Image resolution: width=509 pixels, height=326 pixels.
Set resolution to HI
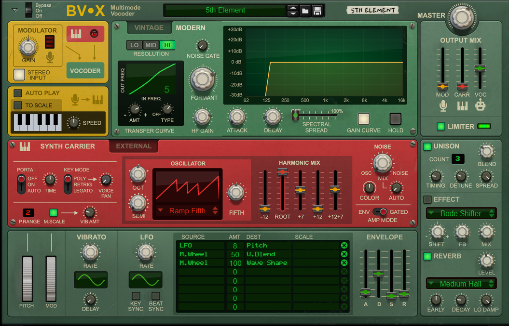coord(167,45)
